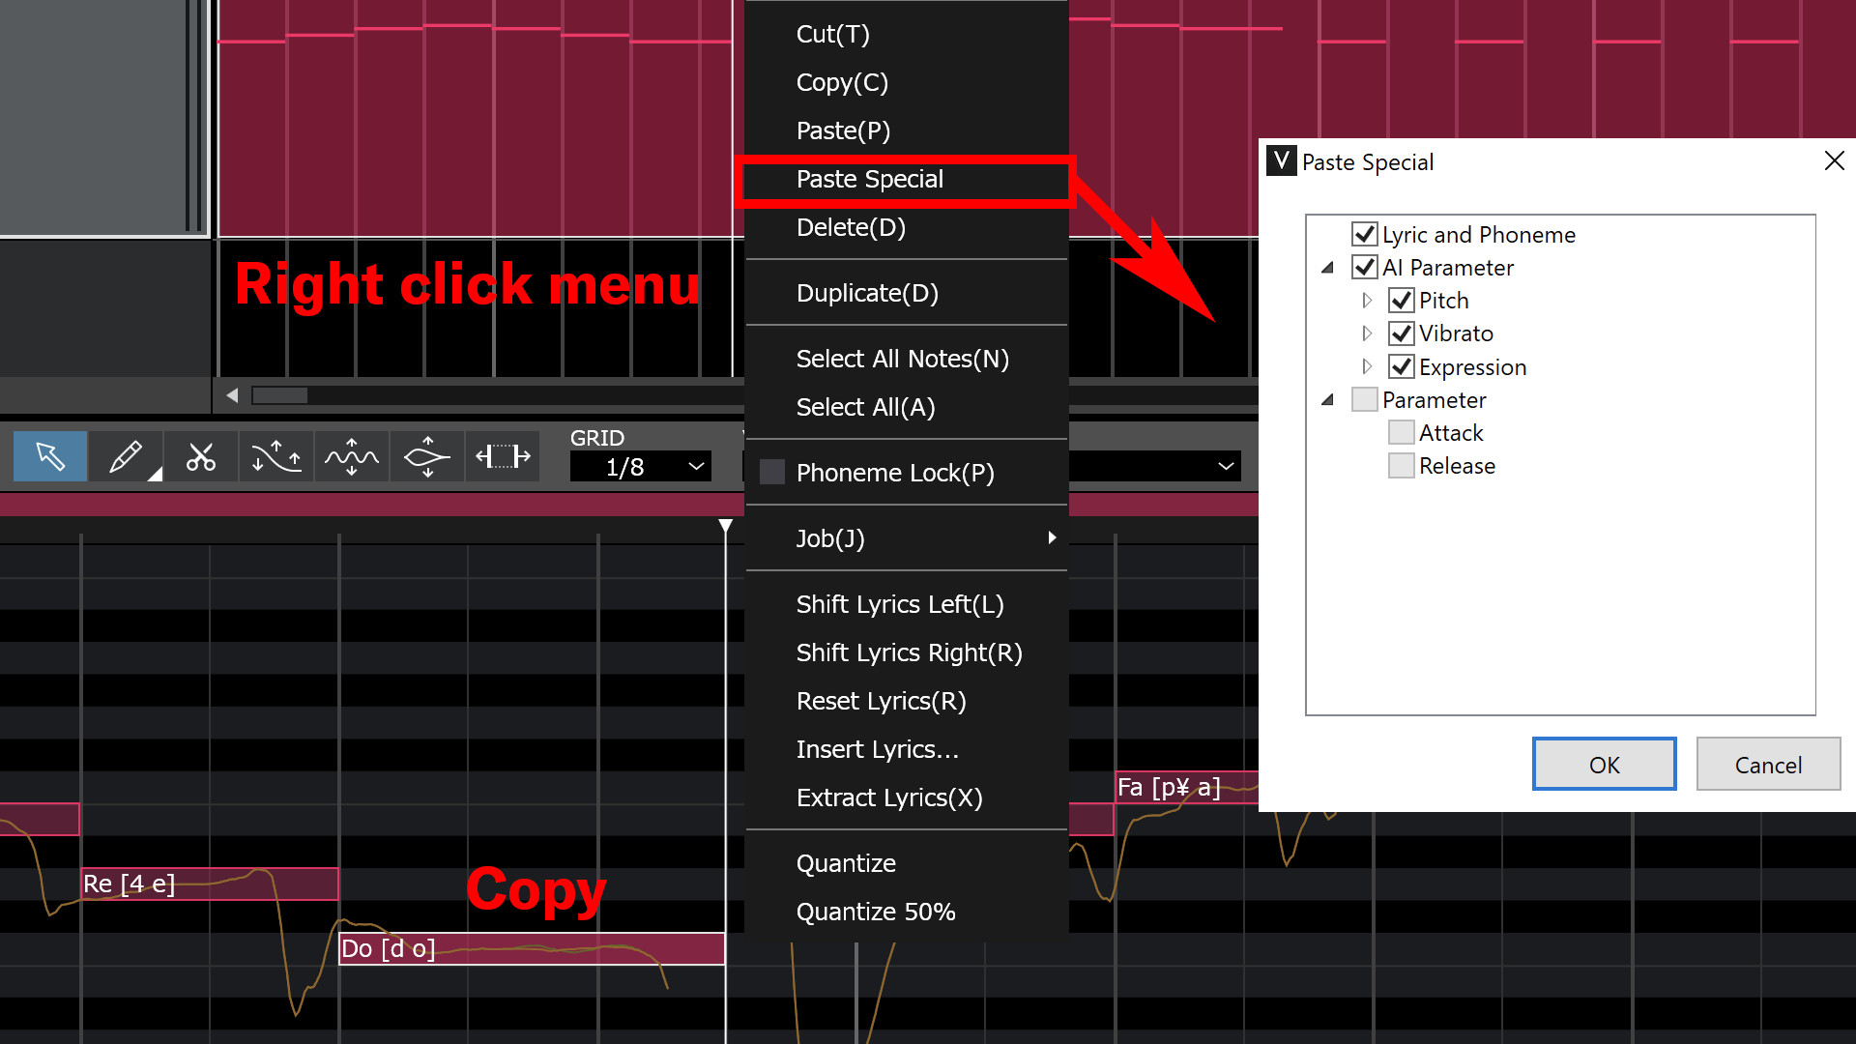Select the pointer selection tool
Screen dimensions: 1856x1044
(x=50, y=456)
